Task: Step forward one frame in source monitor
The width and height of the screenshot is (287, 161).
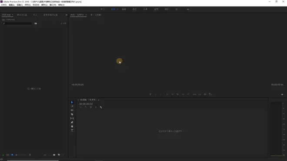Action: tap(183, 94)
